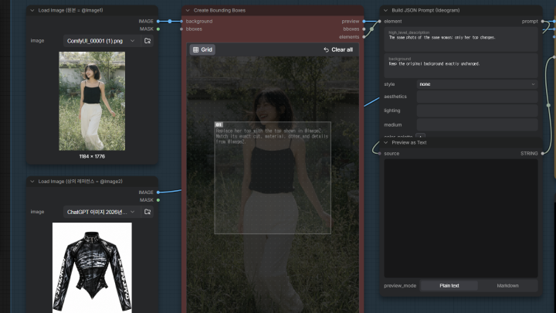The height and width of the screenshot is (313, 556).
Task: Click the black leather jacket reference thumbnail
Action: (x=92, y=268)
